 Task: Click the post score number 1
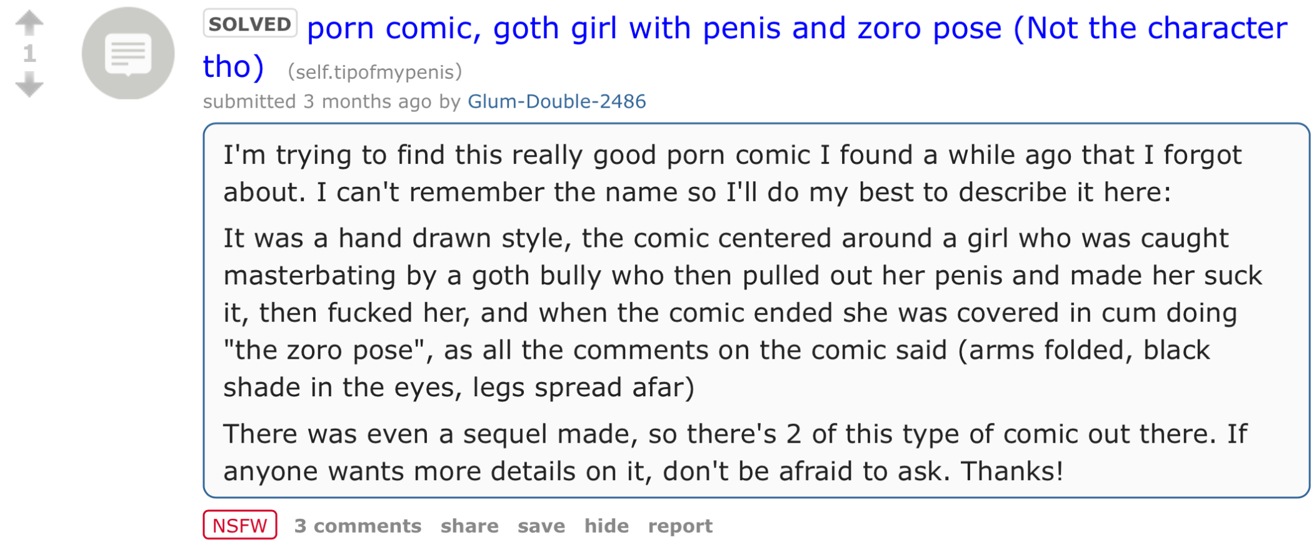click(x=29, y=54)
